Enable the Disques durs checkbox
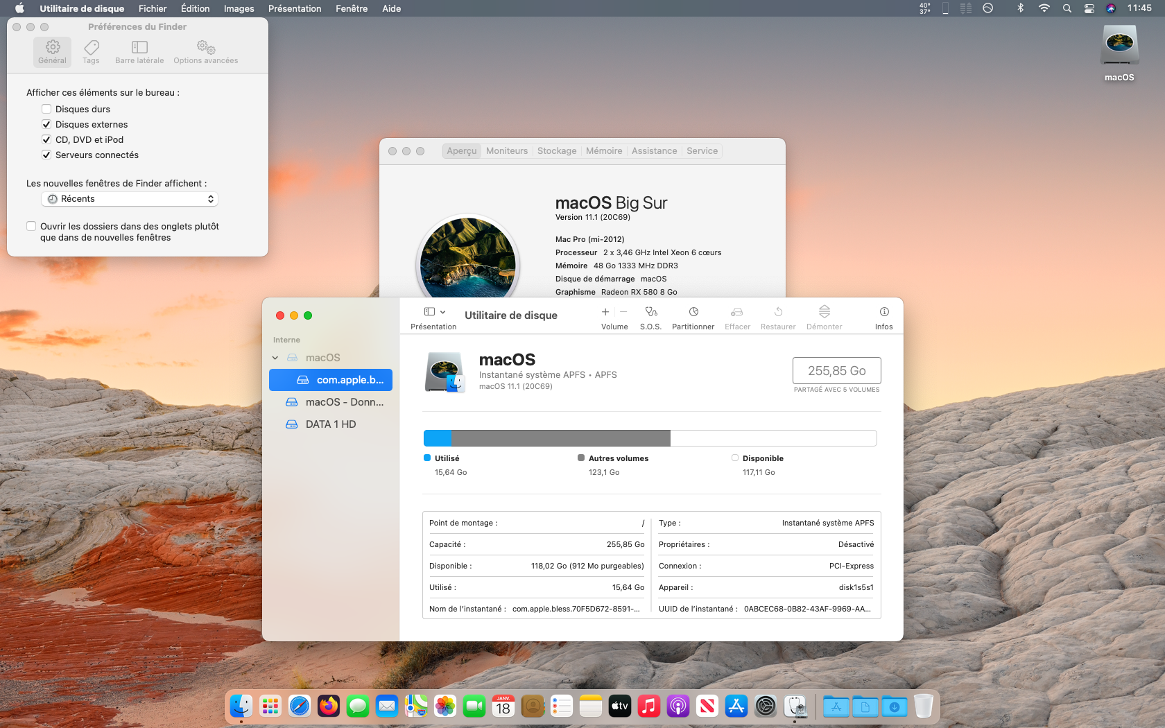 click(46, 109)
